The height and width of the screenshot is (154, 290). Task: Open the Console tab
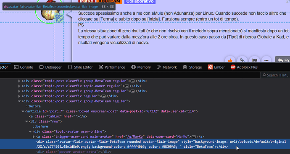point(24,67)
